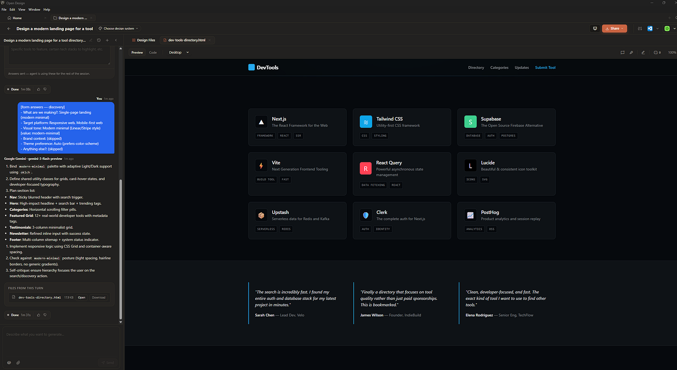Collapse the chat panel with the left chevron
677x370 pixels.
pyautogui.click(x=116, y=40)
